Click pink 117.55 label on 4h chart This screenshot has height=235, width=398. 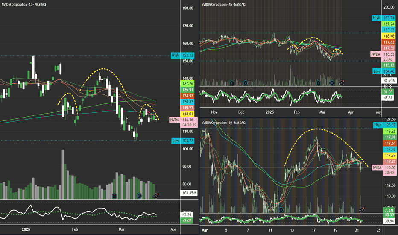[389, 48]
